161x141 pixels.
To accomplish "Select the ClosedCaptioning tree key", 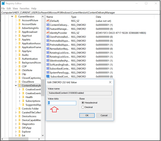I will tap(31, 78).
